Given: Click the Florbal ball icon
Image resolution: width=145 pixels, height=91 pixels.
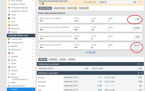Looking at the screenshot, I should (9, 63).
